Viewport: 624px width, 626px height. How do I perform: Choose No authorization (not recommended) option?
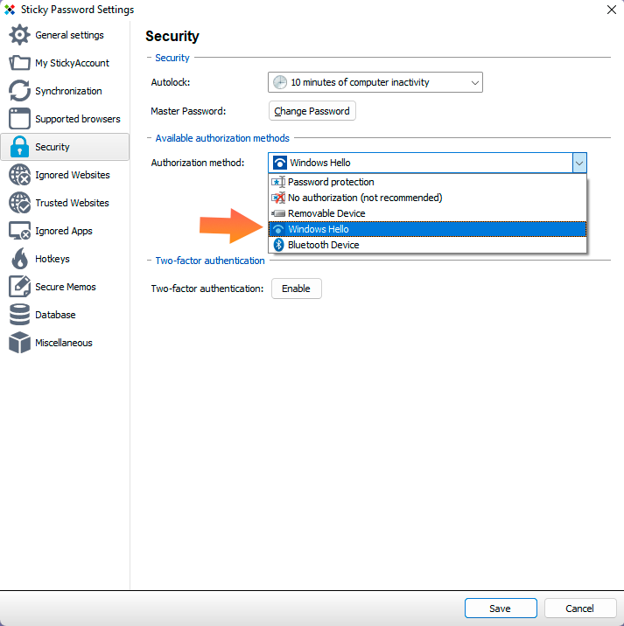point(427,198)
